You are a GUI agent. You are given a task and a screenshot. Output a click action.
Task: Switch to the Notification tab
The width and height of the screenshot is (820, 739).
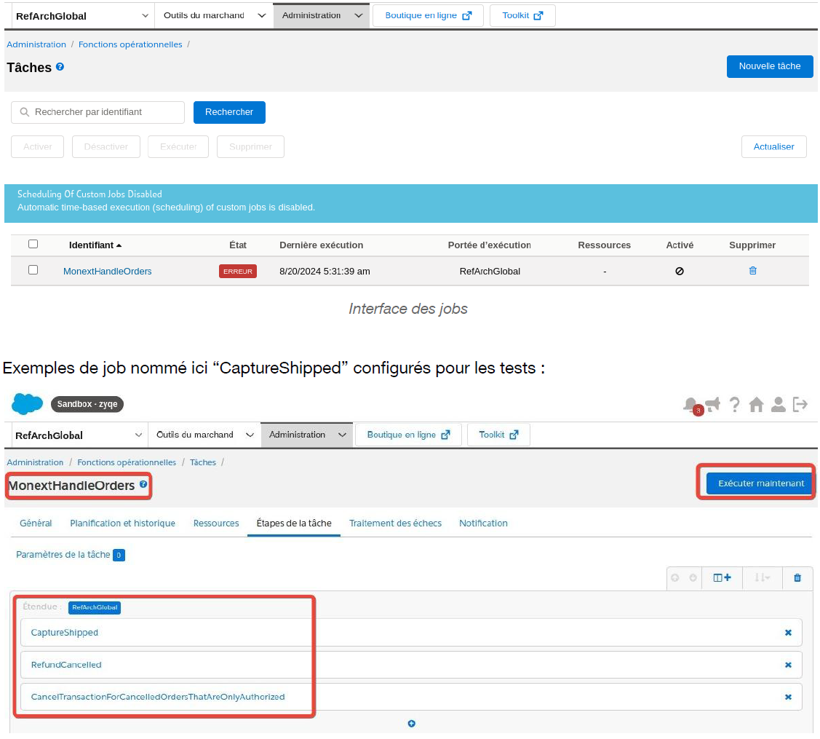(x=483, y=523)
